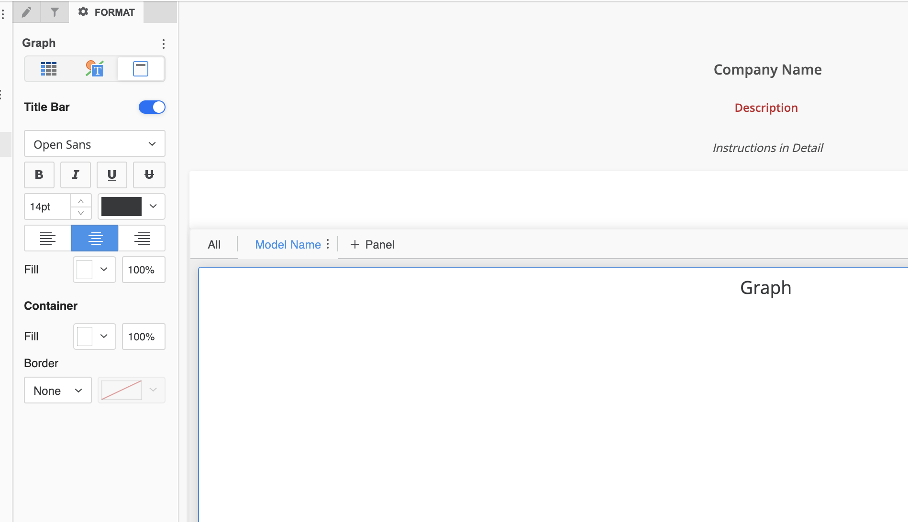The width and height of the screenshot is (908, 522).
Task: Open the filter panel icon
Action: coord(54,12)
